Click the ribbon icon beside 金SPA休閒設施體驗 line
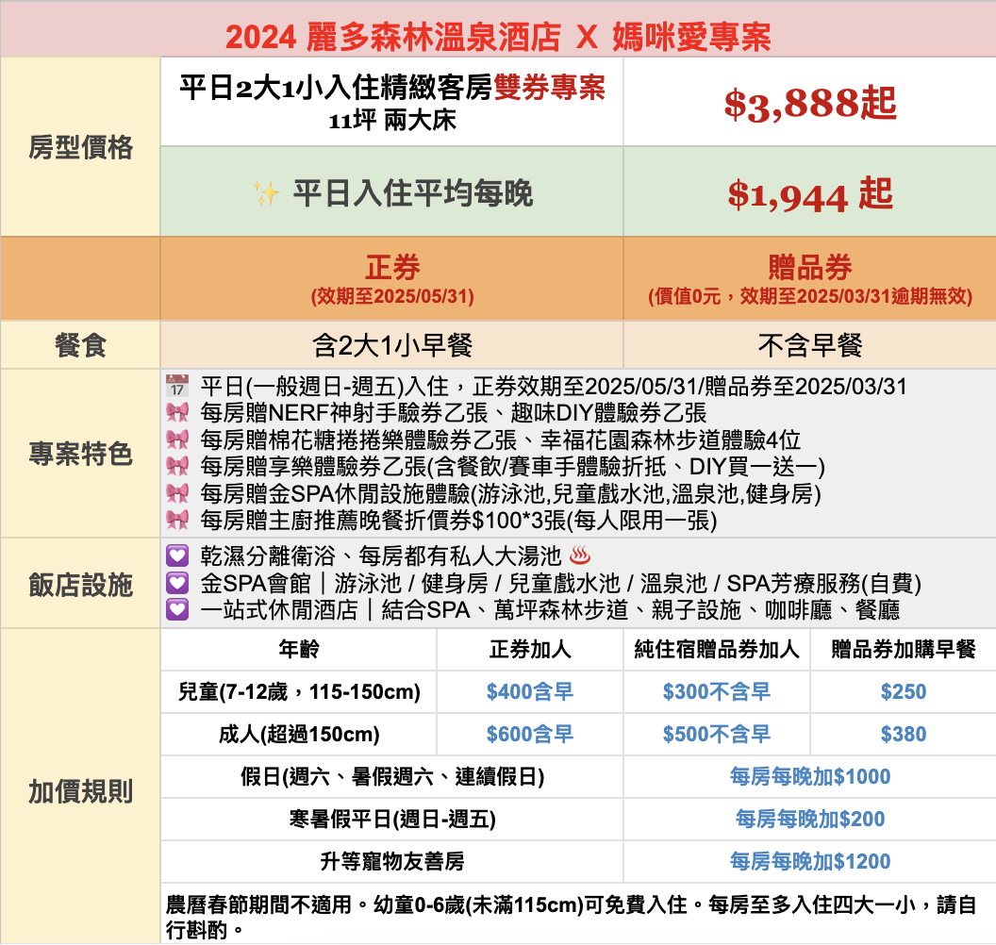Screen dimensions: 996x945 coord(176,493)
